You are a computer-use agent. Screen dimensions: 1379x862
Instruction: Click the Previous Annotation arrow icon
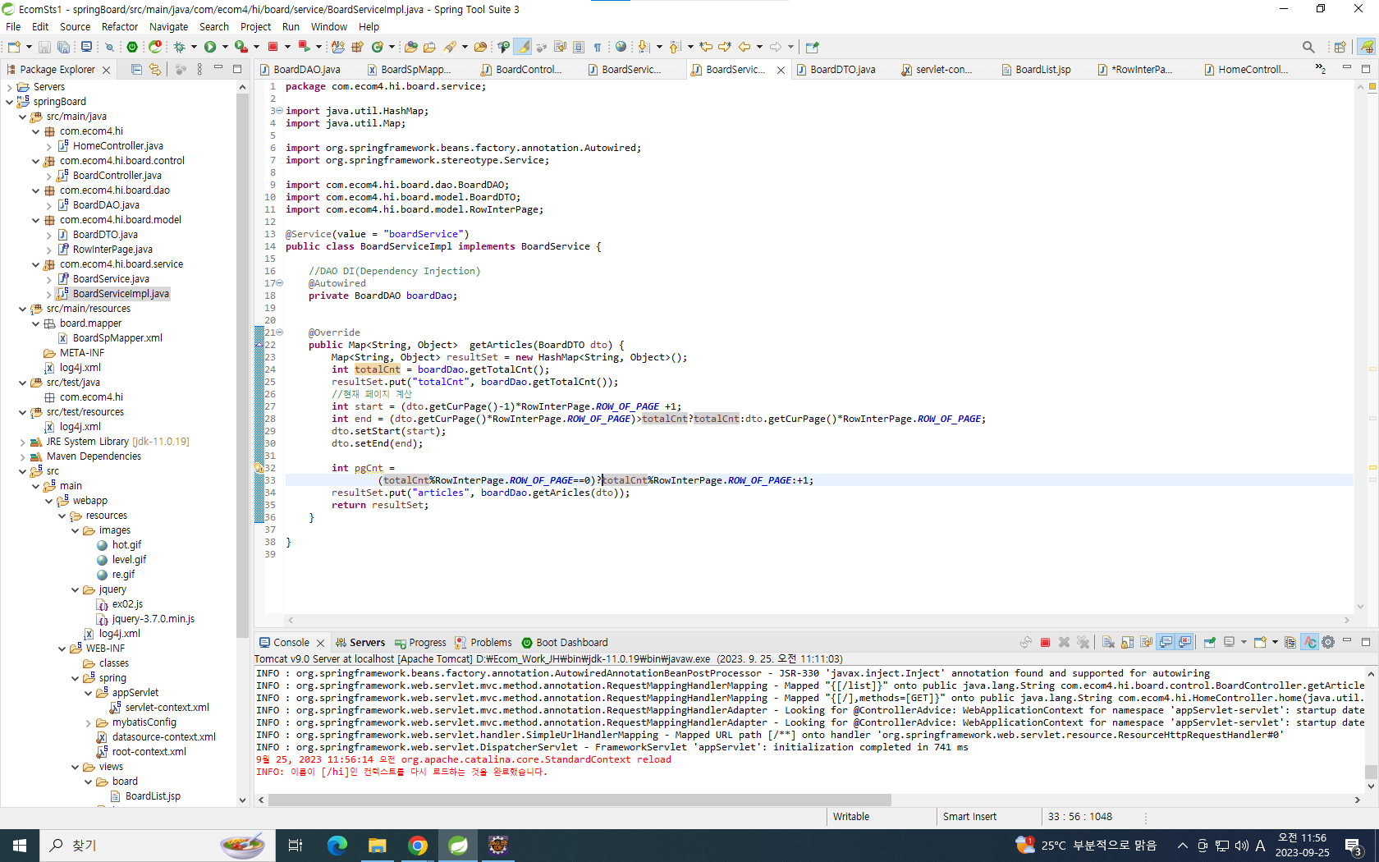[x=675, y=47]
